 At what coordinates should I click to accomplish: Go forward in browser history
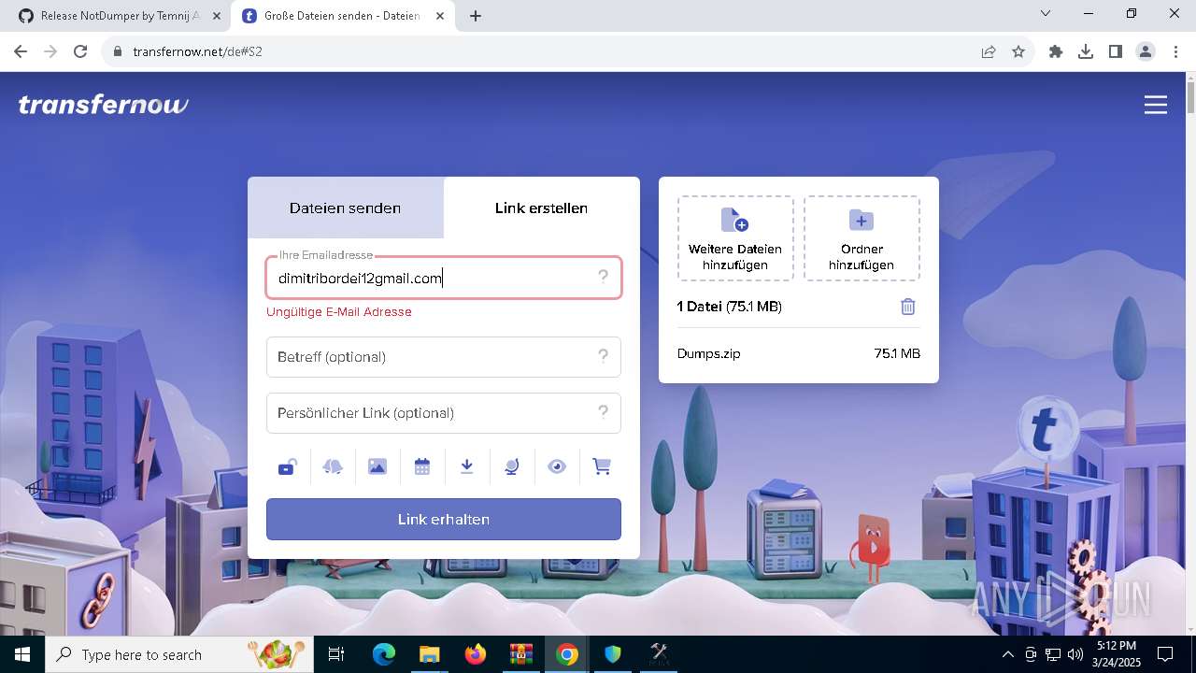click(50, 51)
